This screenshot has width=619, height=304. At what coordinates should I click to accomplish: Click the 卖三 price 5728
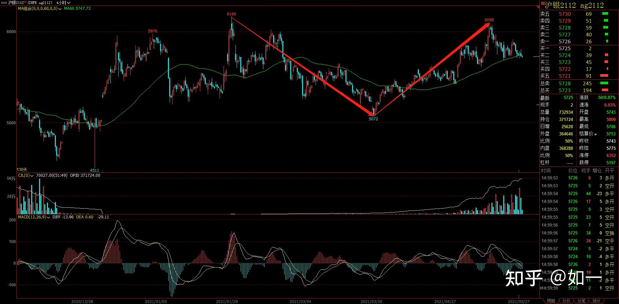point(565,28)
